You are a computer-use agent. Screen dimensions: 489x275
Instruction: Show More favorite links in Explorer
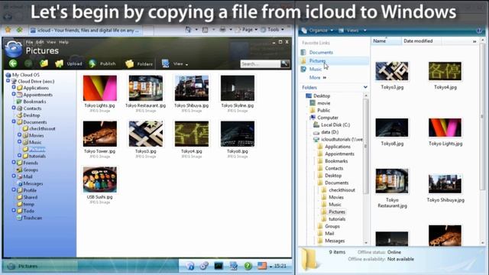318,77
